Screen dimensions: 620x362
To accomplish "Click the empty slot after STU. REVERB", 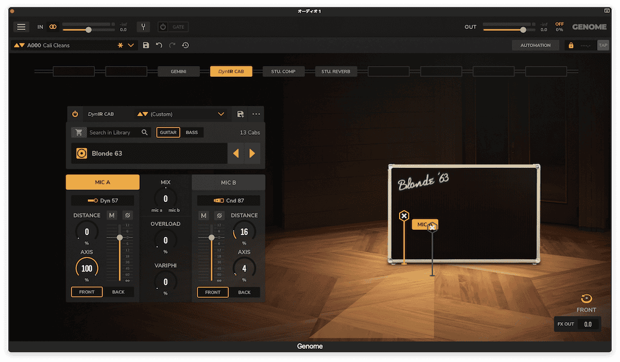I will pos(388,71).
